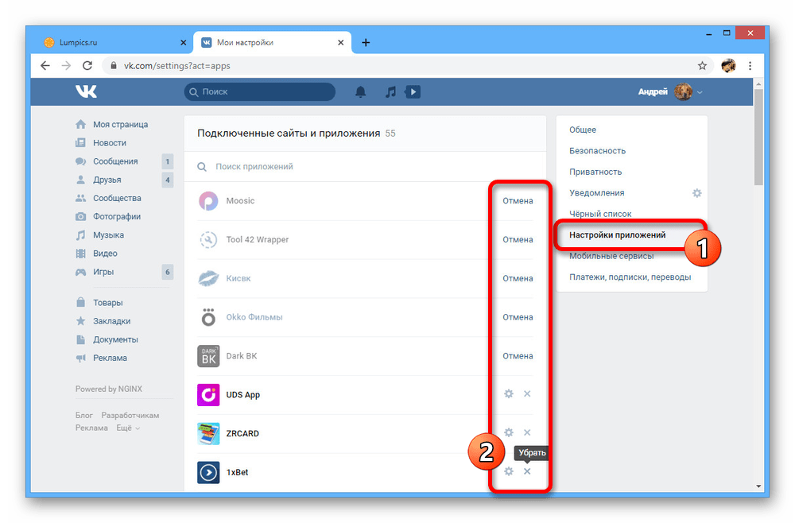This screenshot has width=795, height=523.
Task: Click Отмена for Tool 42 Wrapper
Action: (518, 239)
